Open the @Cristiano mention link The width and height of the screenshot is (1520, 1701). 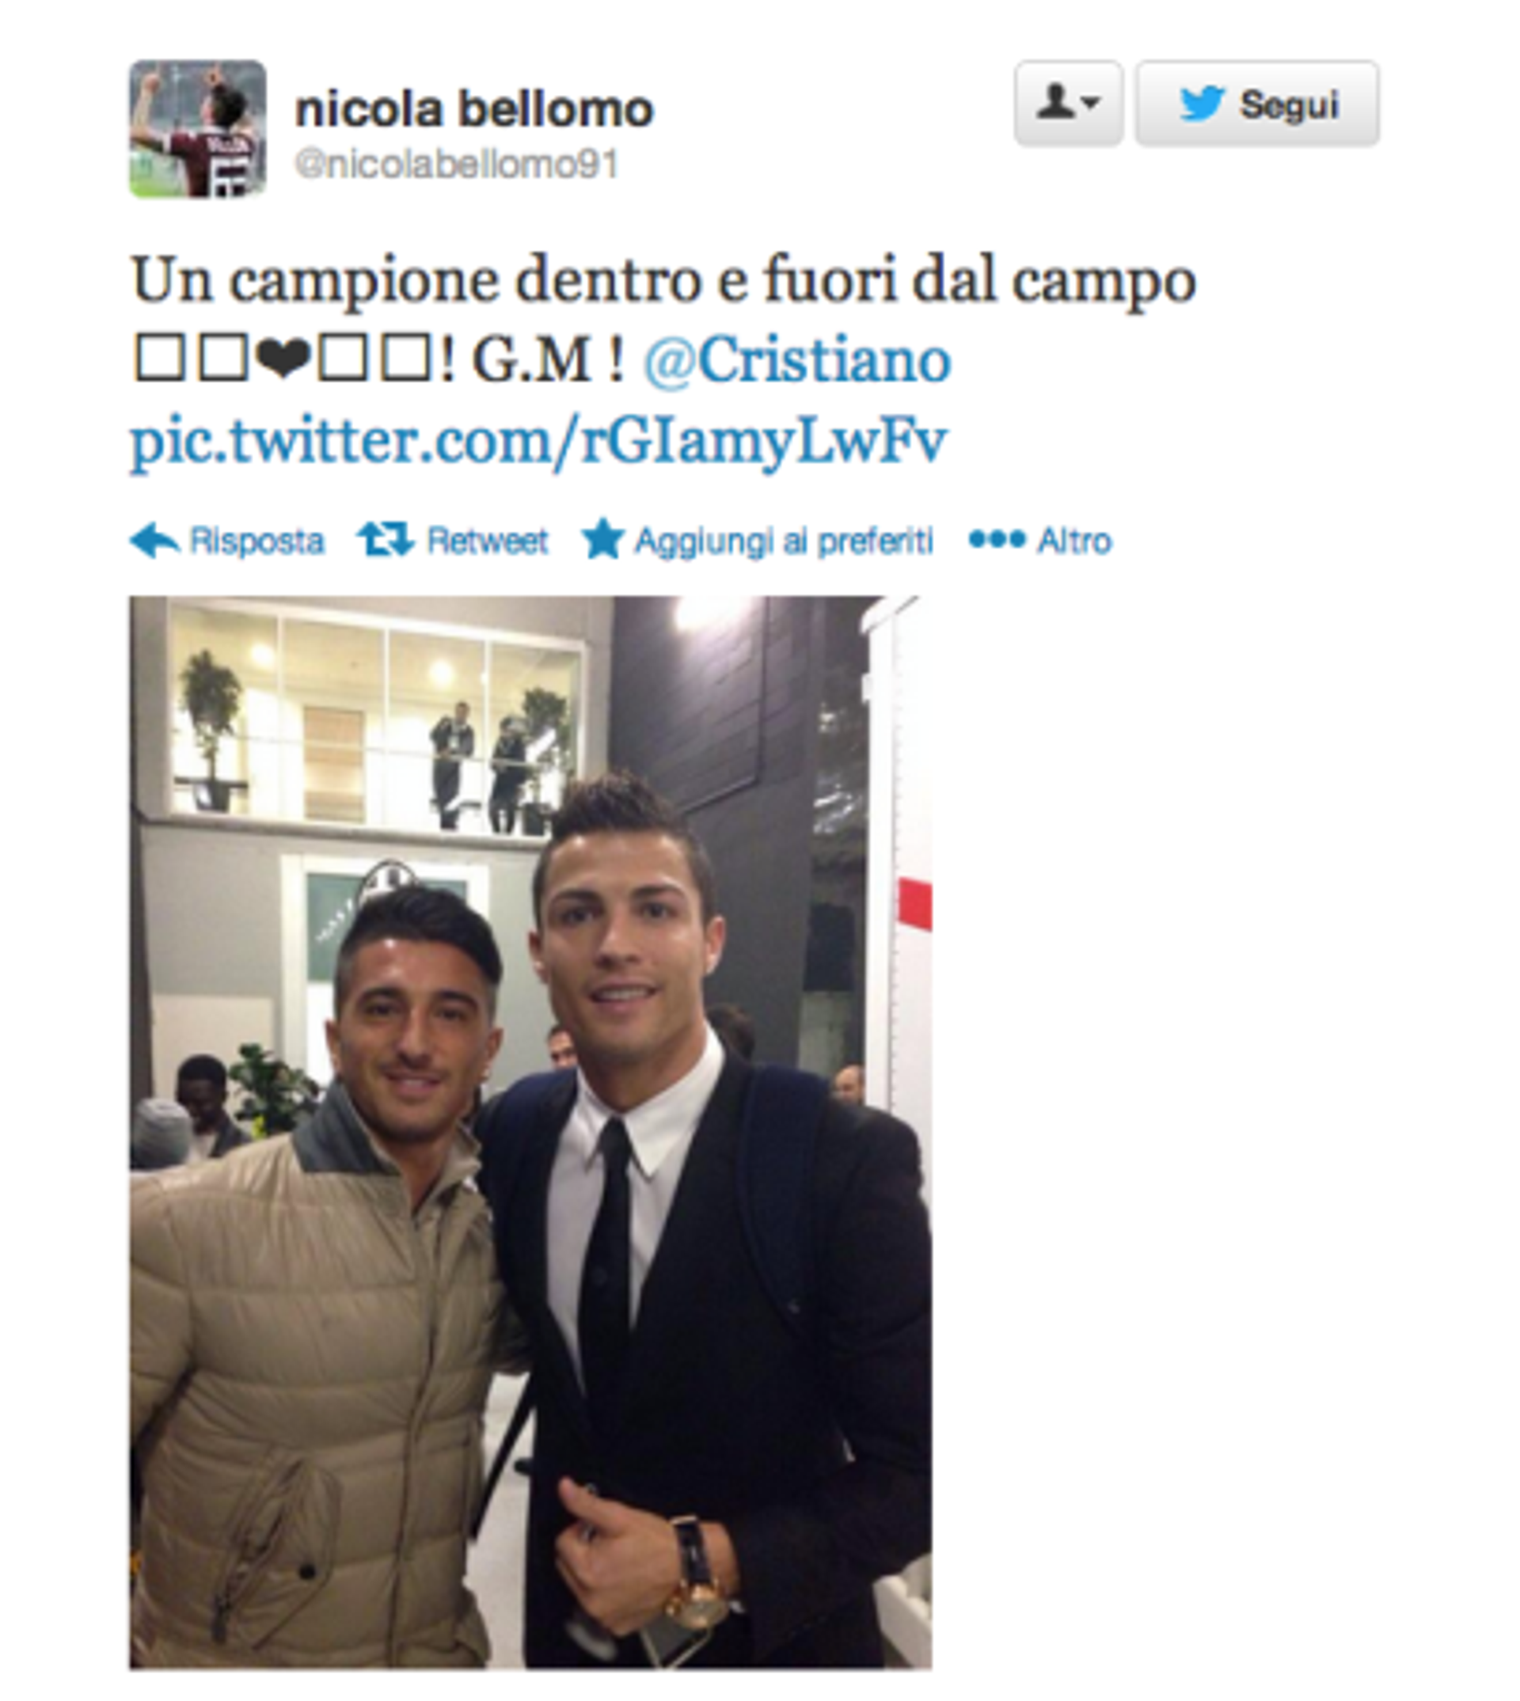tap(796, 361)
